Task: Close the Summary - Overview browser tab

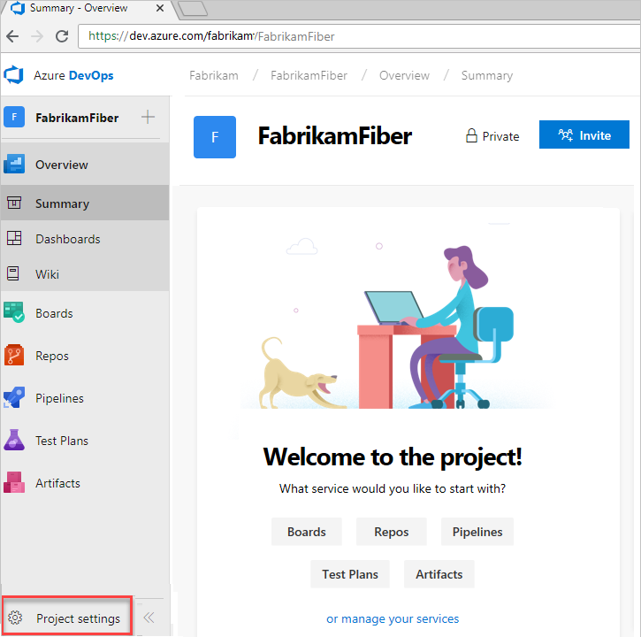Action: click(x=160, y=8)
